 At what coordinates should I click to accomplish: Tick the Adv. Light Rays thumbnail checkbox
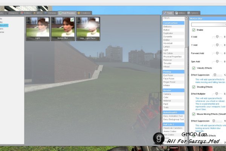97,20
